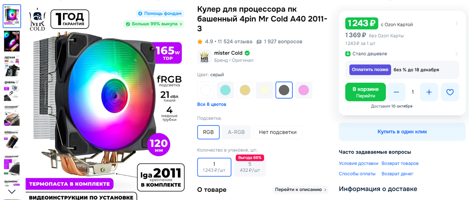Open questions via the speech bubble icon
469x200 pixels.
pos(259,42)
